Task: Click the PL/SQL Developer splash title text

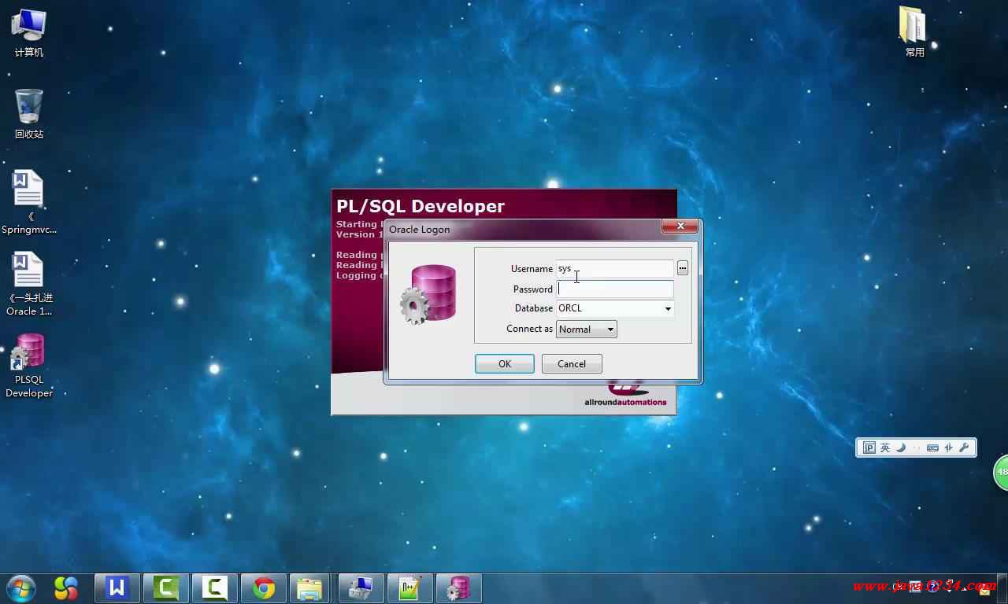Action: coord(421,206)
